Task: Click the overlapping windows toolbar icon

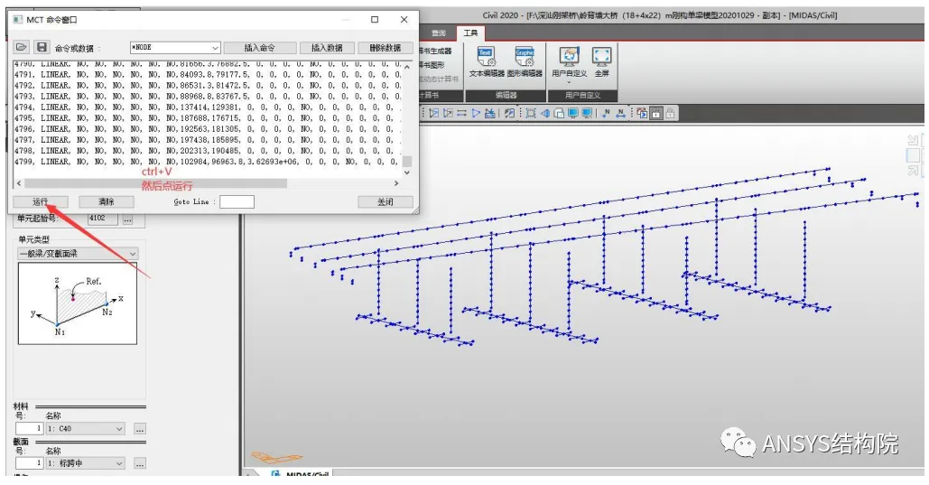Action: 559,113
